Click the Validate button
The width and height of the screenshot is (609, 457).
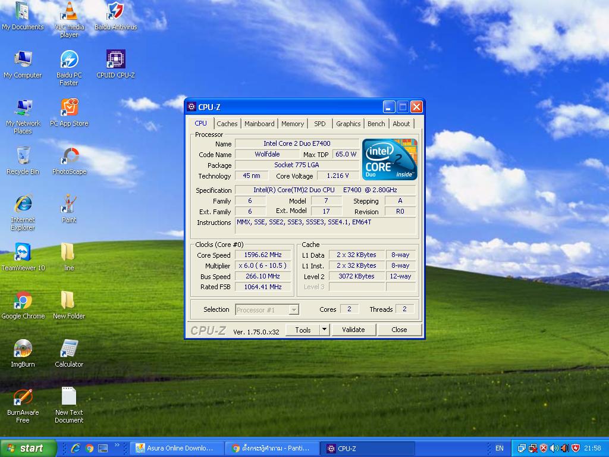[x=353, y=330]
